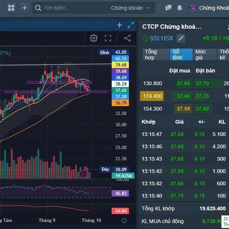229x229 pixels.
Task: Open the grid layout menu icon
Action: point(11,8)
